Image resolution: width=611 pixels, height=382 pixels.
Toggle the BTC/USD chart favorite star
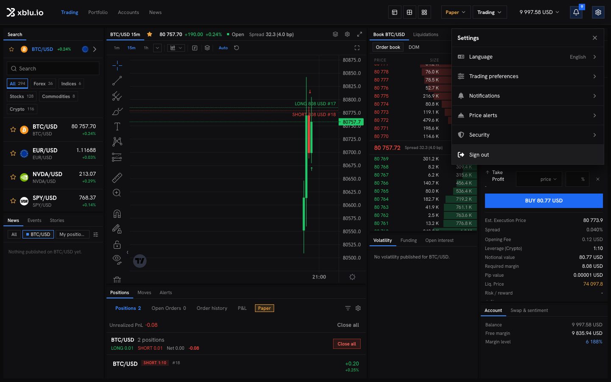(149, 34)
